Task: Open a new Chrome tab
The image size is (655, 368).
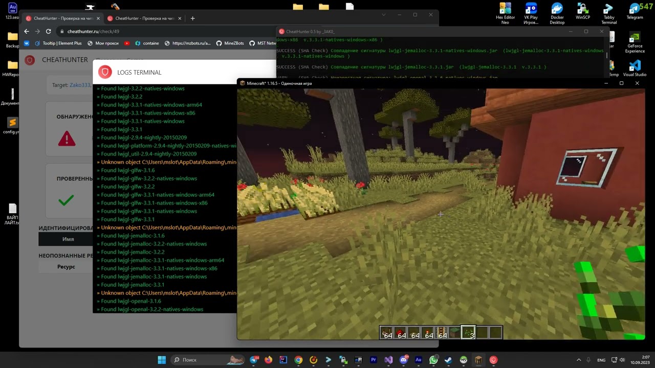Action: point(192,18)
